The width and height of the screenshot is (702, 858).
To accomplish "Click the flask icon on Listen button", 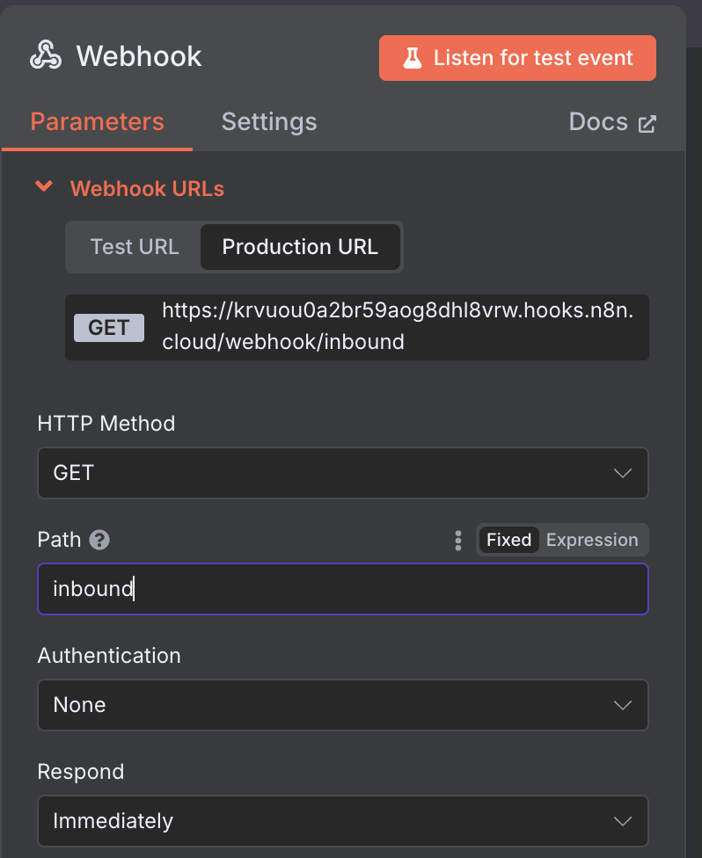I will pos(413,57).
